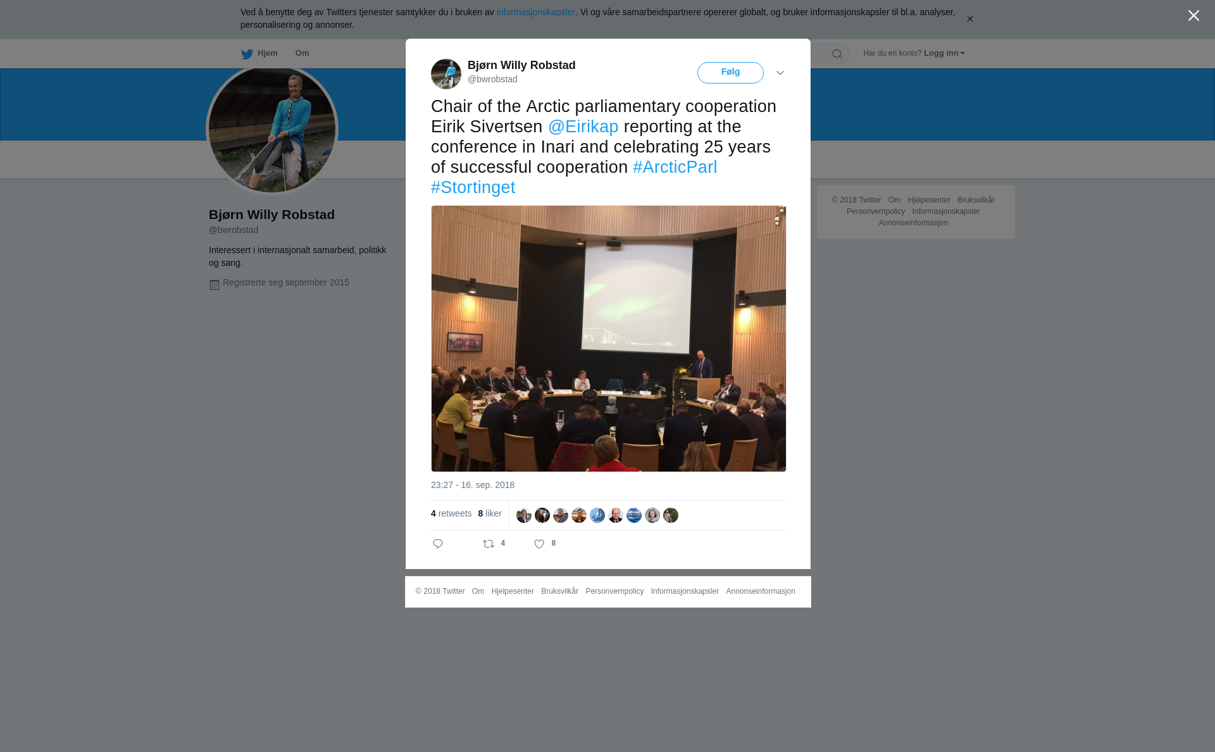Like the tweet with the heart icon
Viewport: 1215px width, 752px height.
click(539, 544)
